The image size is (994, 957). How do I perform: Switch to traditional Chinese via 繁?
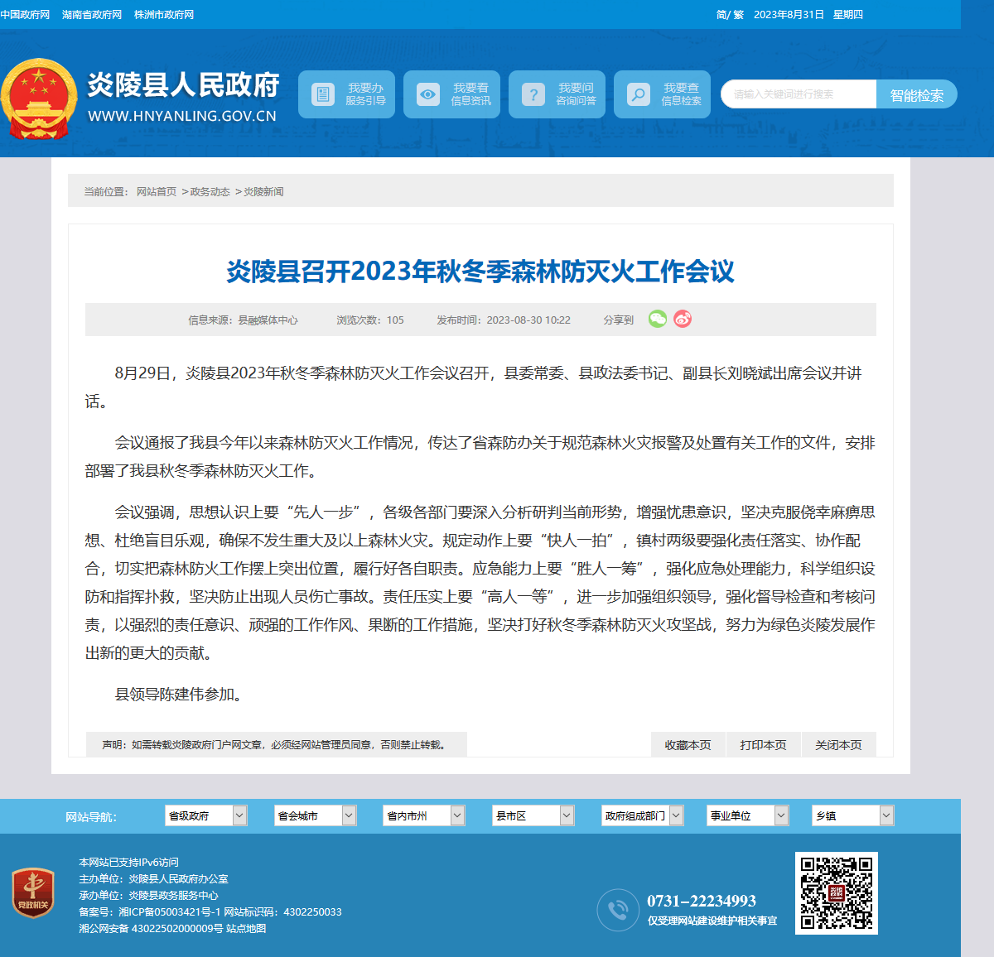click(x=738, y=15)
